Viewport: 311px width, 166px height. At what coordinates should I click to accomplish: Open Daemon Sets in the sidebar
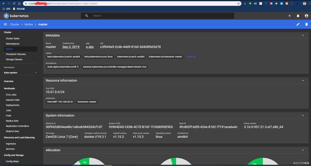13,100
